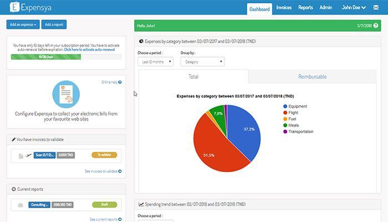Click the purple Transportation legend swatch
388x222 pixels.
tap(285, 132)
